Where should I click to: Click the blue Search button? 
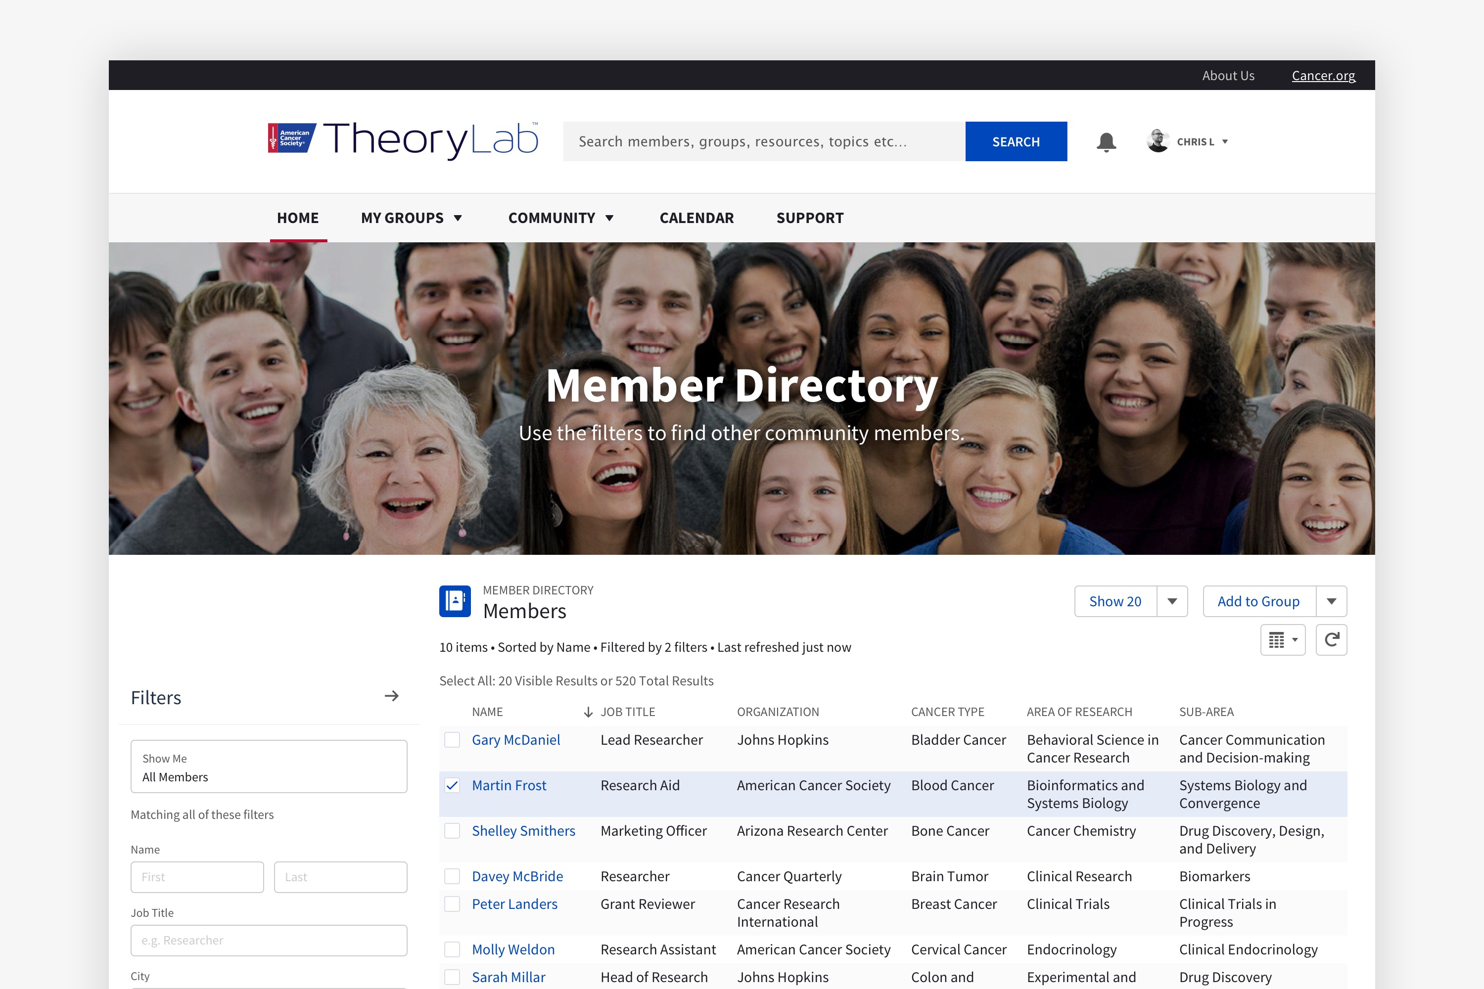point(1016,141)
